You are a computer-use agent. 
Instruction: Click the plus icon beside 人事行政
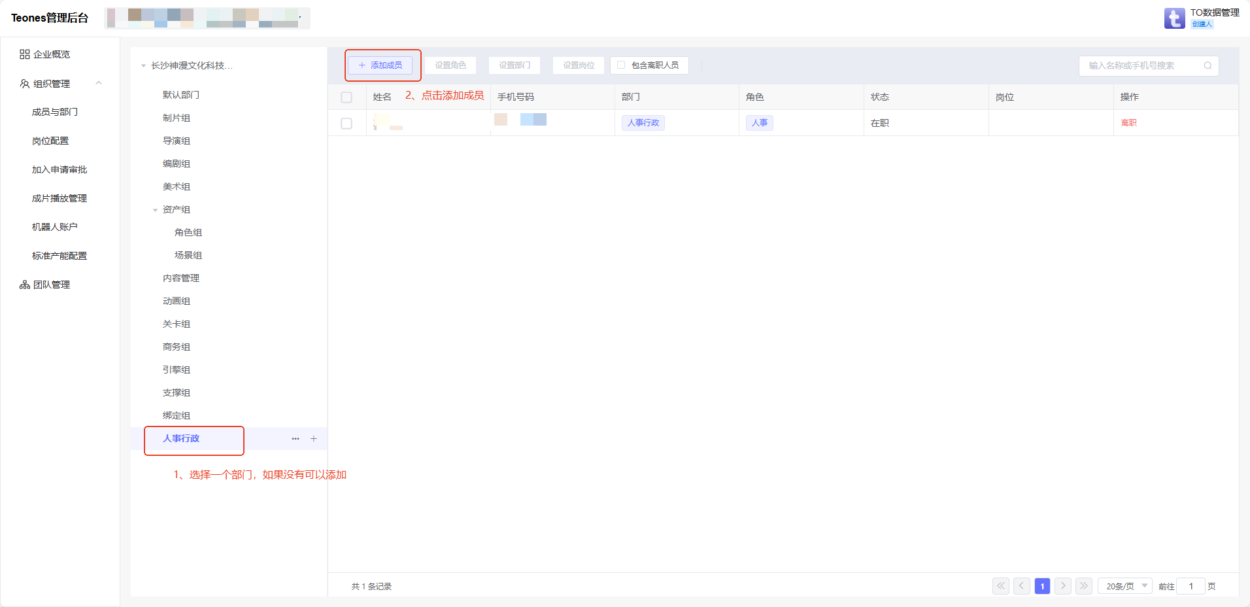(314, 439)
